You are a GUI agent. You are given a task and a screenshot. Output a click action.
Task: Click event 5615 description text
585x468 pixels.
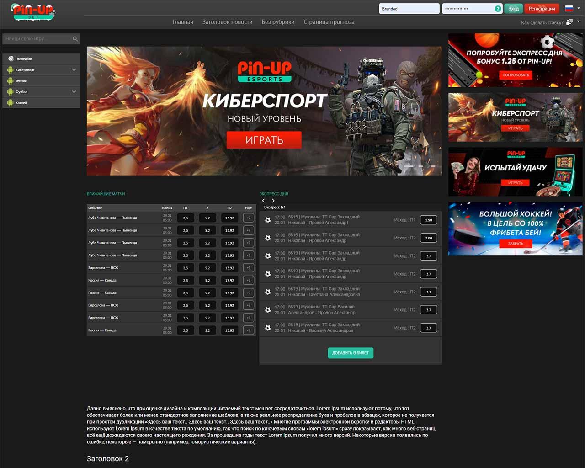[324, 220]
